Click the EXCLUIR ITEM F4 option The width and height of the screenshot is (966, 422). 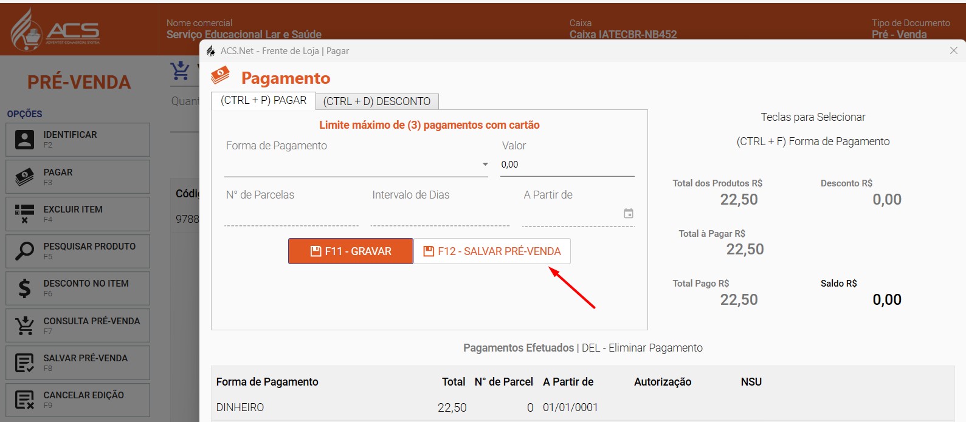click(x=78, y=214)
